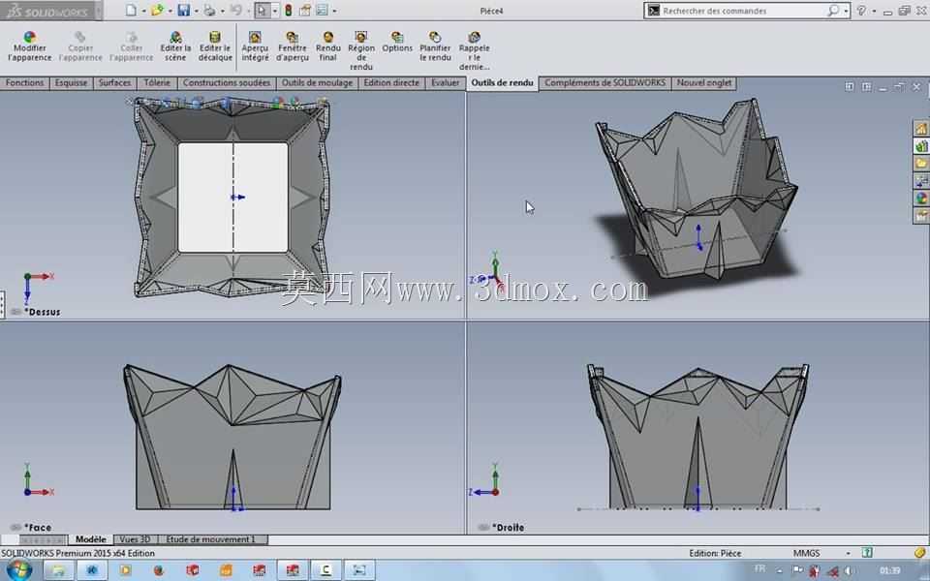The width and height of the screenshot is (930, 581).
Task: Click Modifier l'apparence tool
Action: pyautogui.click(x=30, y=46)
